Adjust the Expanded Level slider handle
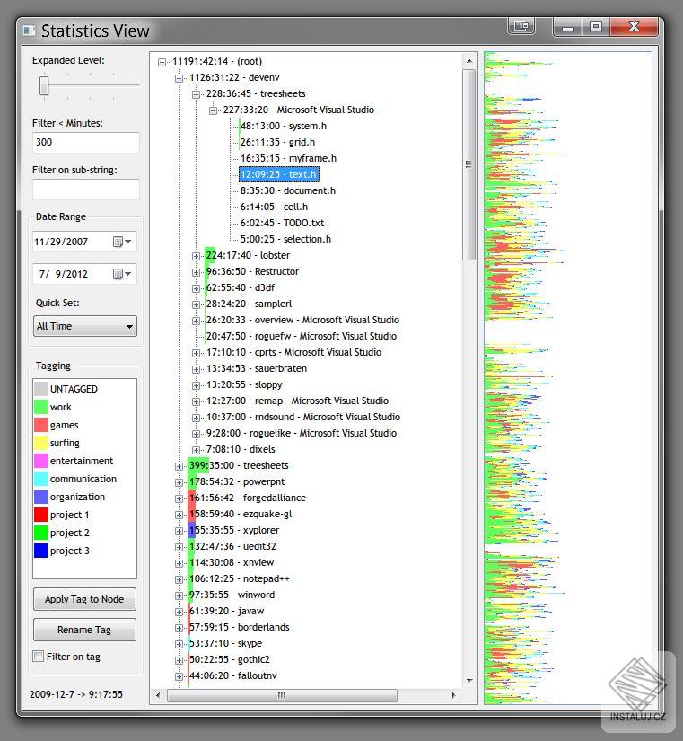Viewport: 683px width, 741px height. (x=44, y=85)
